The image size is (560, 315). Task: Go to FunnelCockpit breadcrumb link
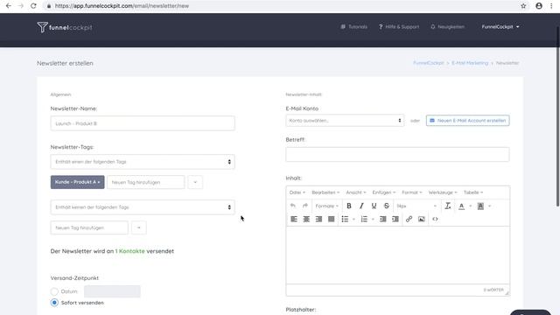tap(428, 63)
